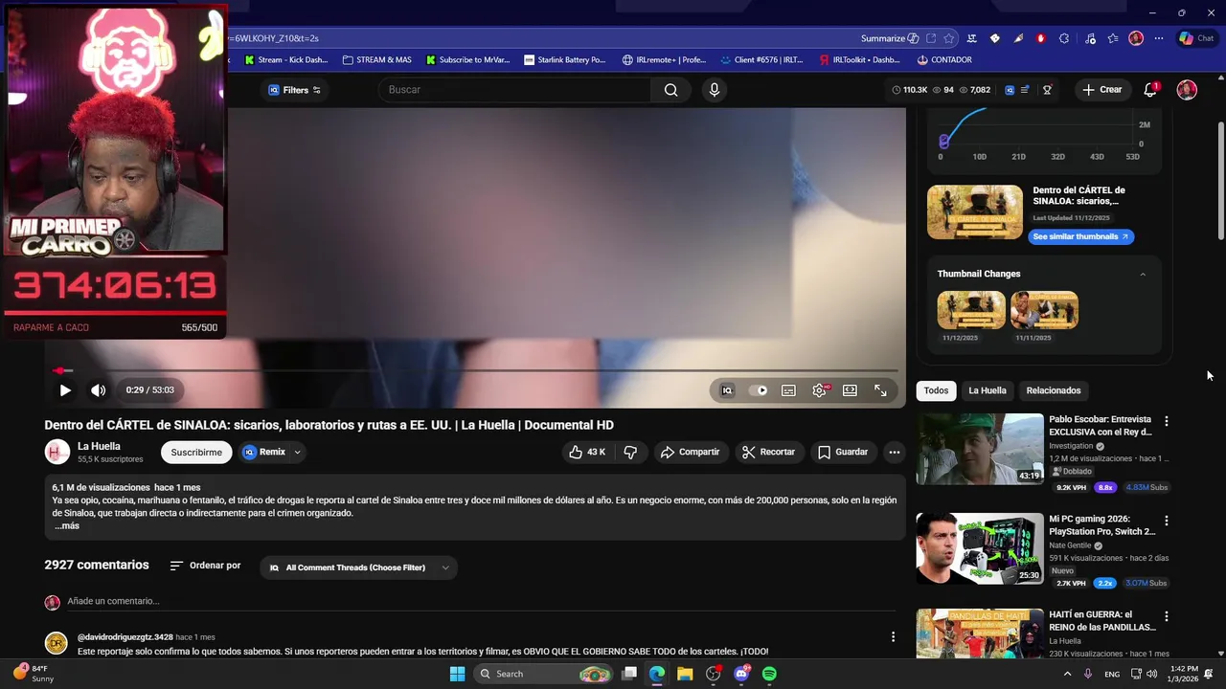Screen dimensions: 1226x689
Task: Click the 110.3K vidIQ stat
Action: (x=909, y=90)
